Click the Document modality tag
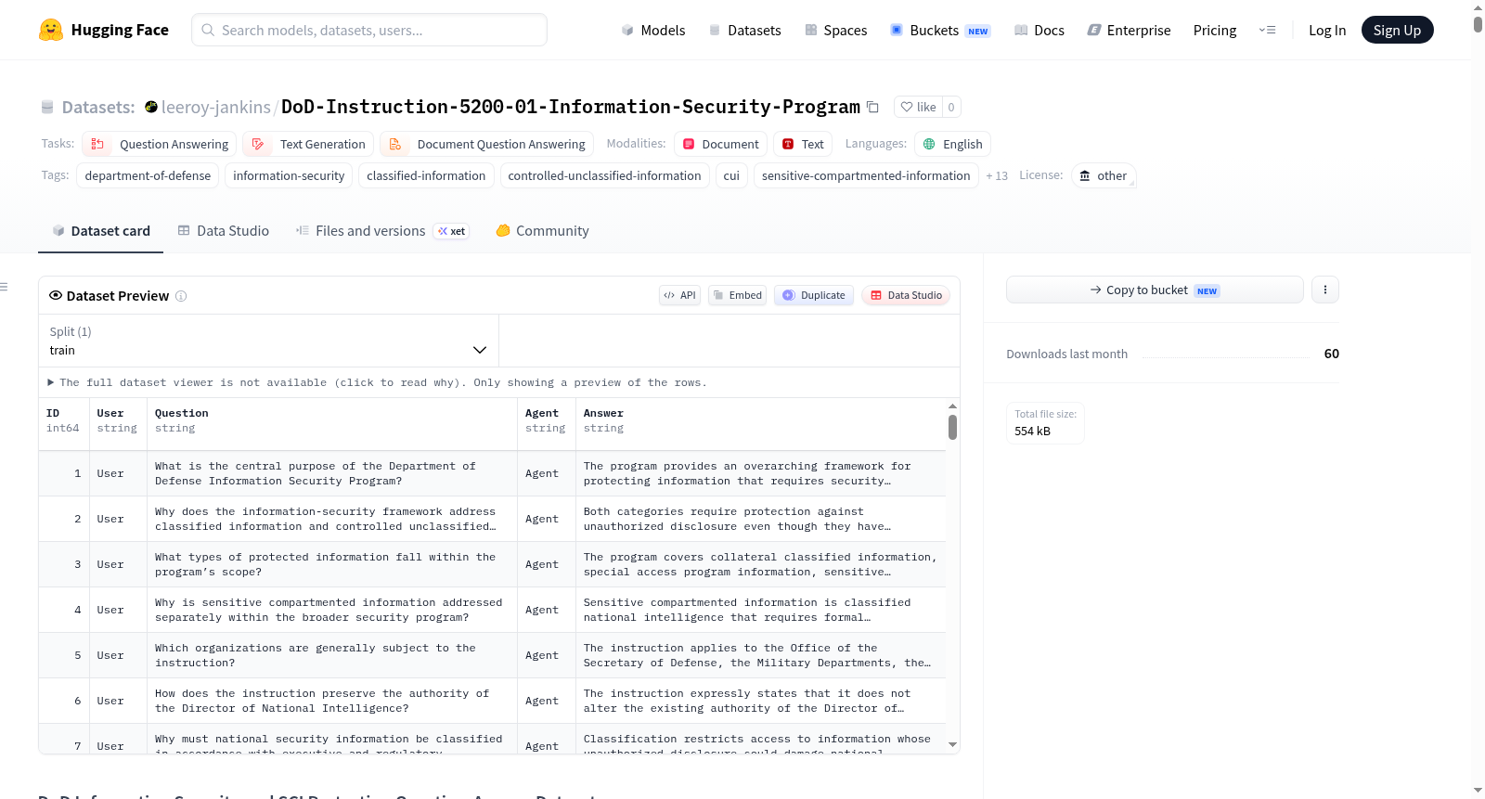This screenshot has width=1485, height=799. coord(720,144)
